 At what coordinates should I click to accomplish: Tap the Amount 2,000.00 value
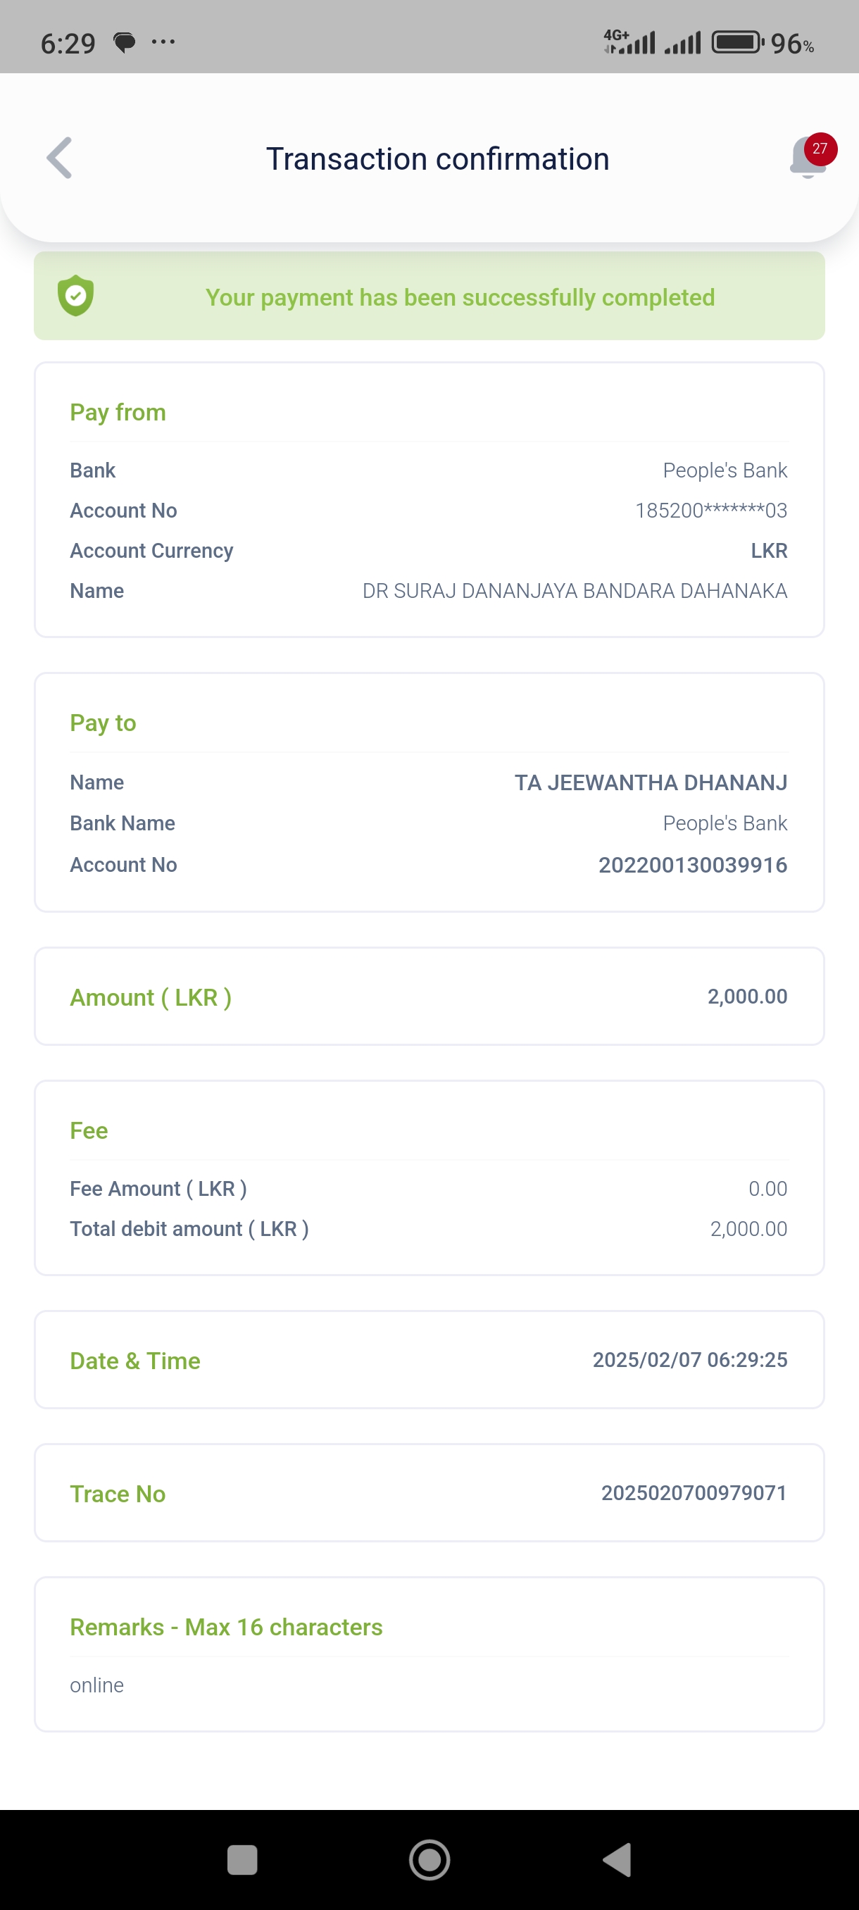click(746, 996)
